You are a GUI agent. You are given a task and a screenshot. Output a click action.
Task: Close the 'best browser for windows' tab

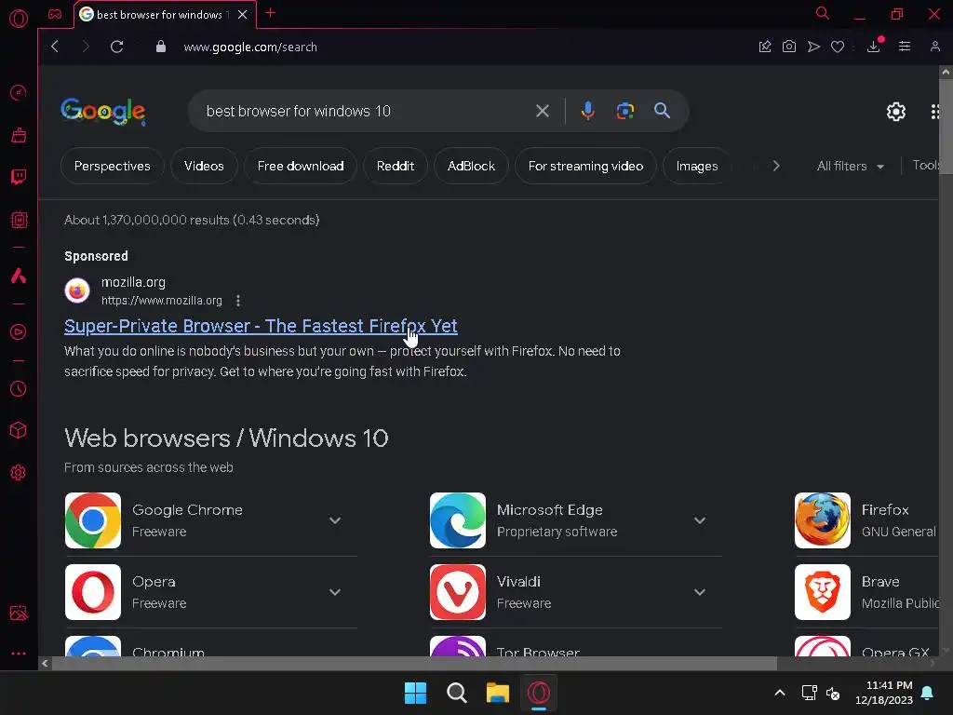(x=243, y=15)
